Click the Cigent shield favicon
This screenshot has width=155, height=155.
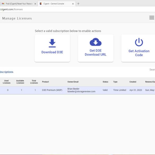click(41, 4)
